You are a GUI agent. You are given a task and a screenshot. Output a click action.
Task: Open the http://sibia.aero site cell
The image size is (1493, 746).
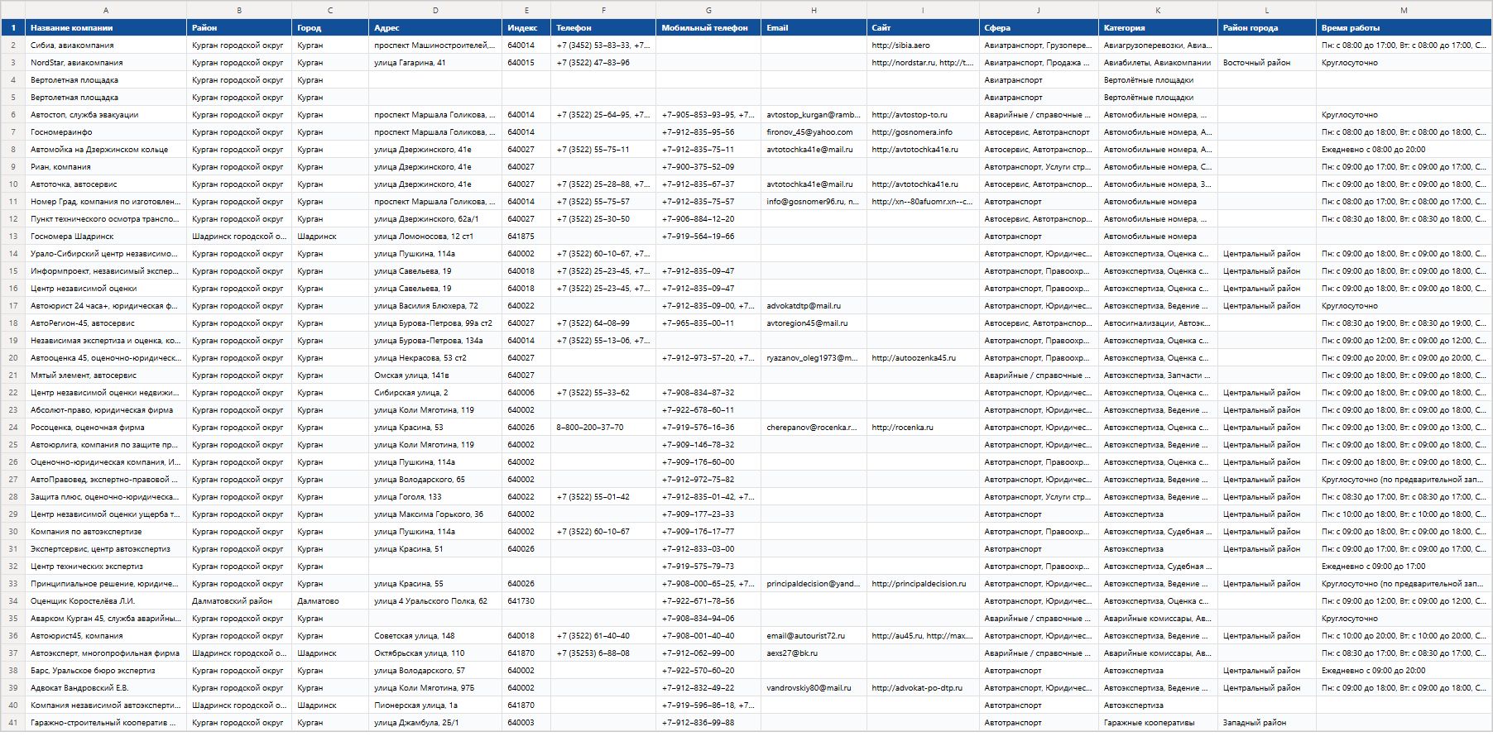point(923,45)
